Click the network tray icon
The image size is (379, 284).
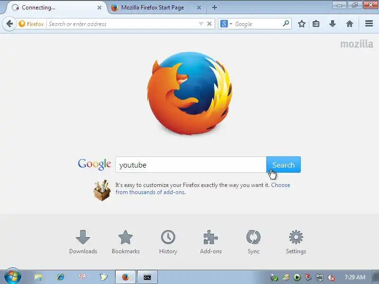click(x=319, y=277)
